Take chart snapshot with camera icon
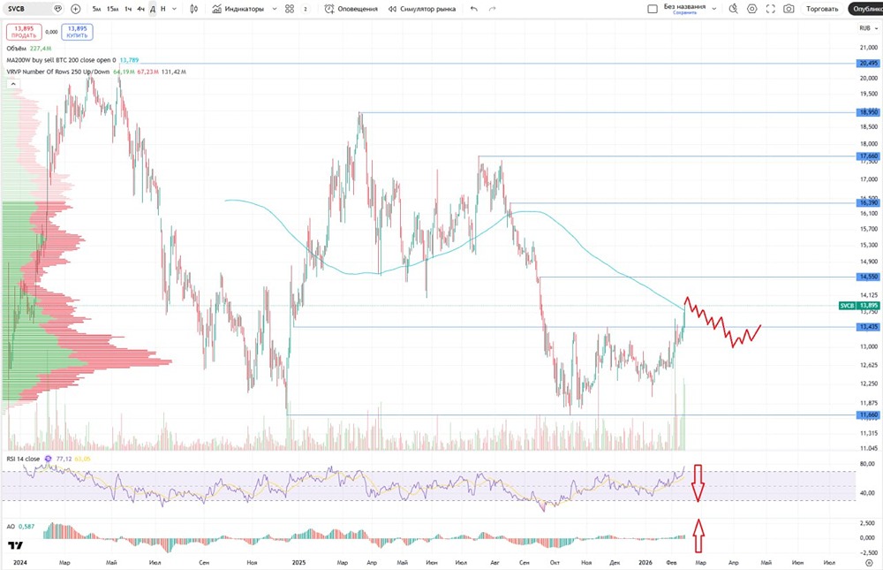The image size is (883, 570). click(789, 9)
